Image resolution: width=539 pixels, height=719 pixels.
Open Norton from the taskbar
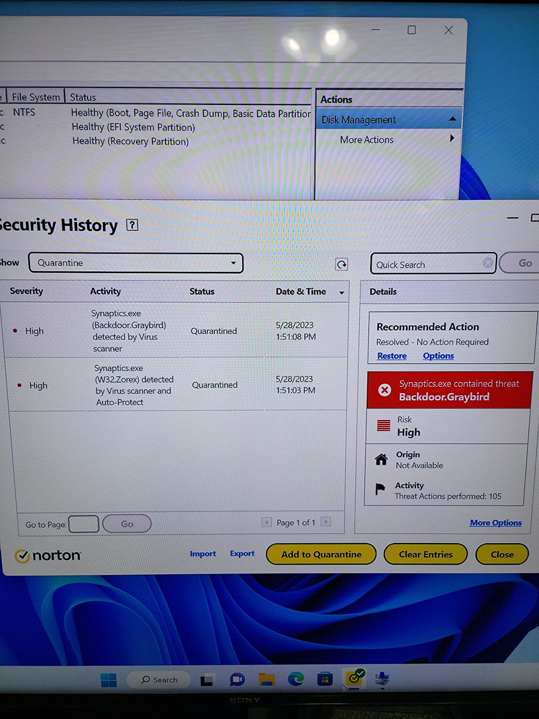[354, 678]
